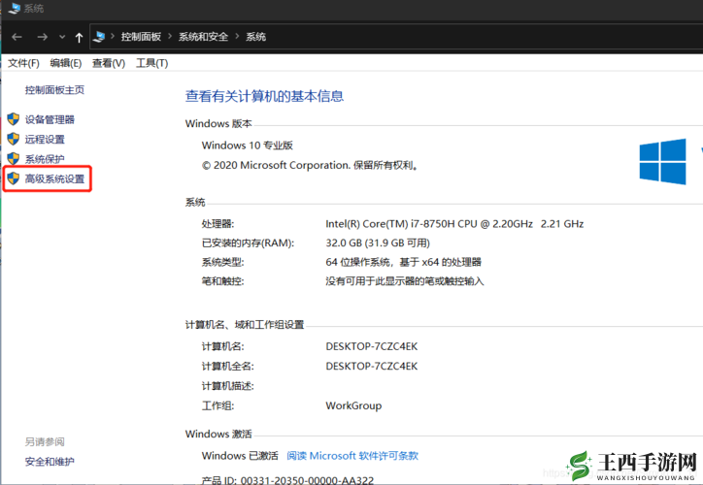Open 高级系统设置 link

54,179
